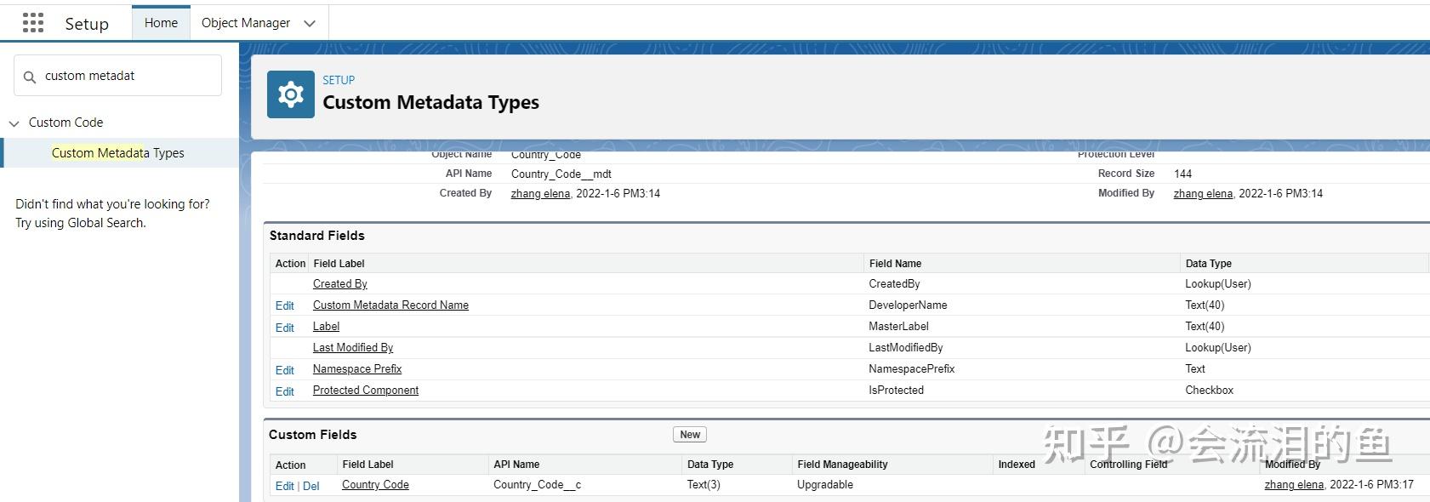Edit the Label standard field
This screenshot has height=502, width=1430.
click(285, 328)
